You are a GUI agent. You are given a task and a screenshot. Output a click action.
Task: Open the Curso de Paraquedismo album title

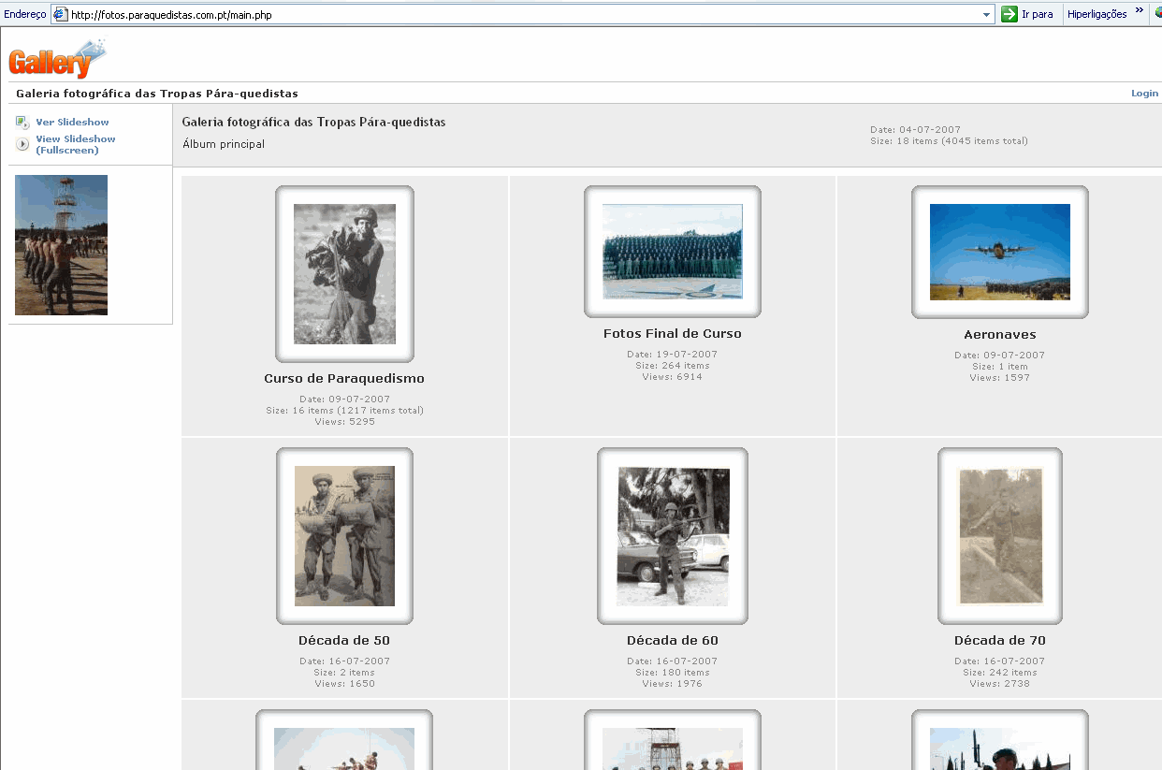click(344, 379)
